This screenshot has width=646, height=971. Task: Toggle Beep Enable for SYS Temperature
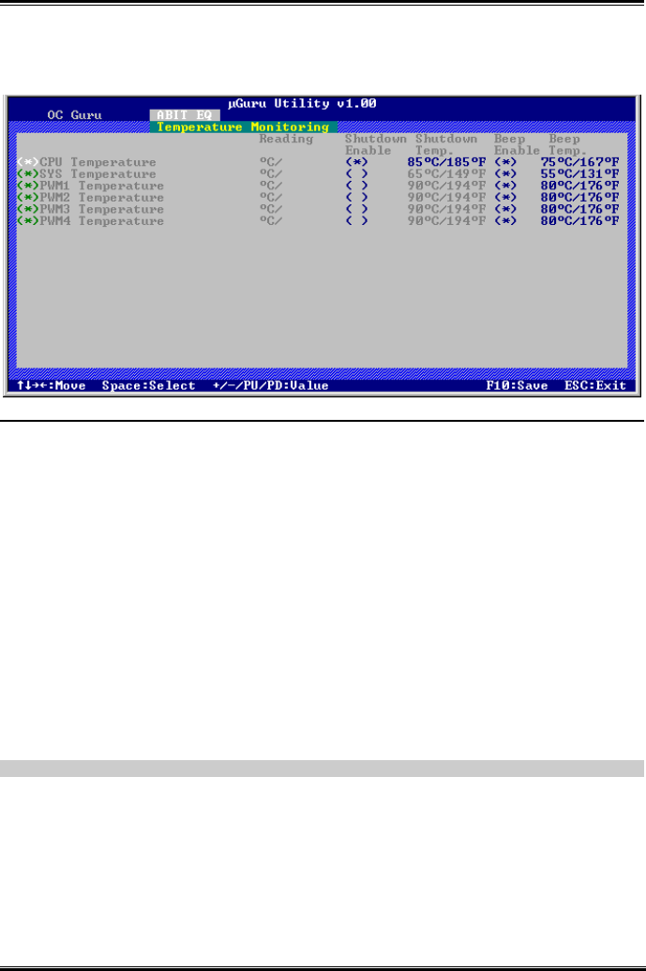pyautogui.click(x=505, y=174)
